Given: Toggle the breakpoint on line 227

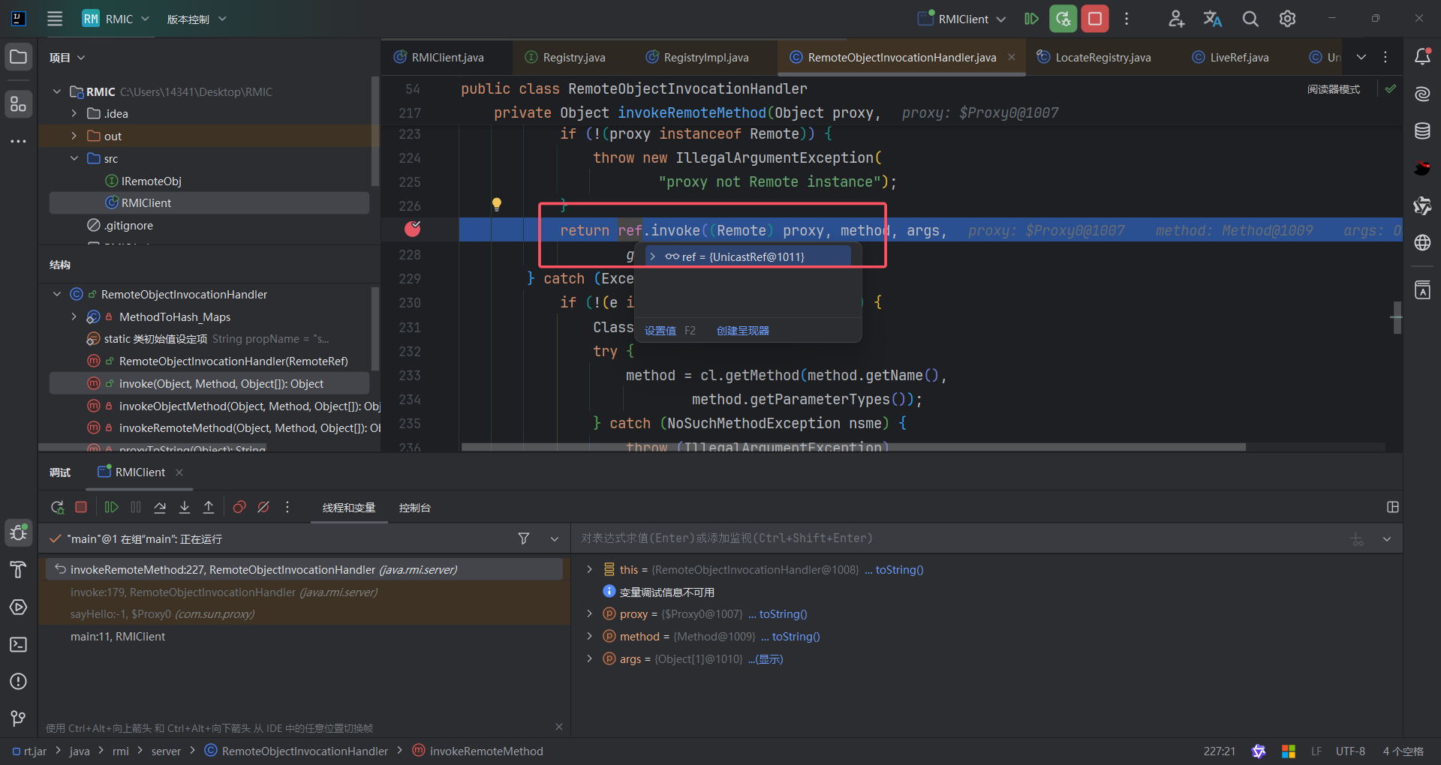Looking at the screenshot, I should 413,229.
